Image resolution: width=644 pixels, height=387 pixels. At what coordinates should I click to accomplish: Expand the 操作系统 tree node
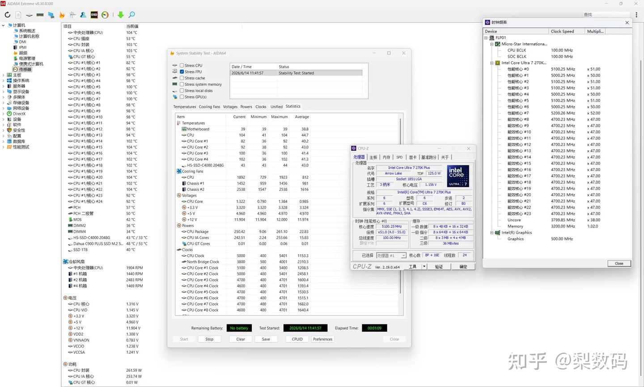click(4, 80)
